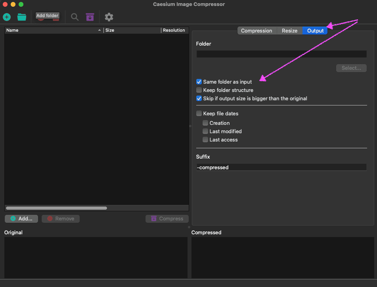Tick the Last modified checkbox

pyautogui.click(x=205, y=132)
